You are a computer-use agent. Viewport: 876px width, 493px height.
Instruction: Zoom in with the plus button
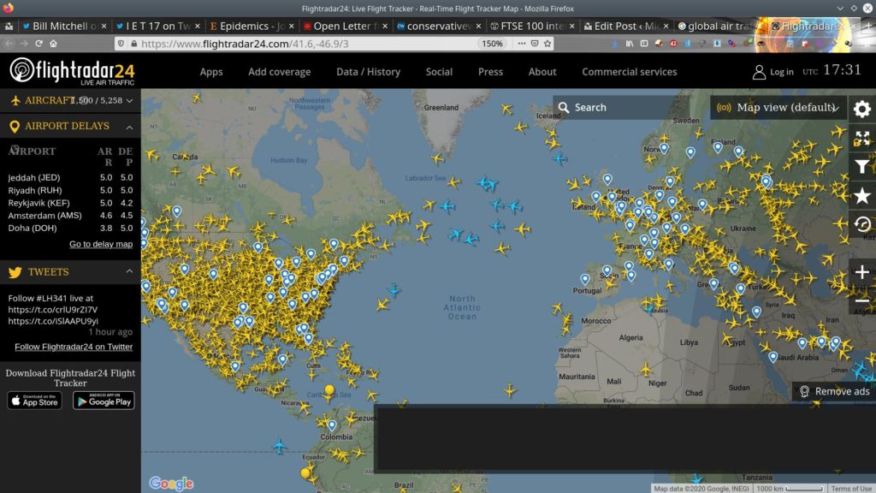pyautogui.click(x=861, y=272)
